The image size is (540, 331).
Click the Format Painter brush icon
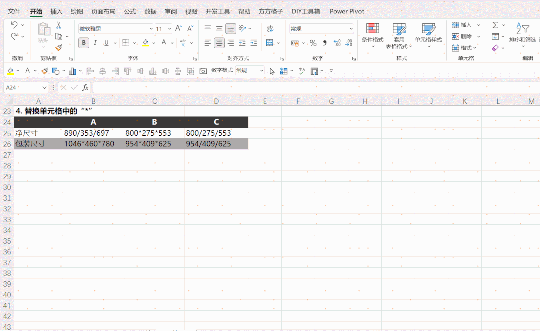click(59, 48)
